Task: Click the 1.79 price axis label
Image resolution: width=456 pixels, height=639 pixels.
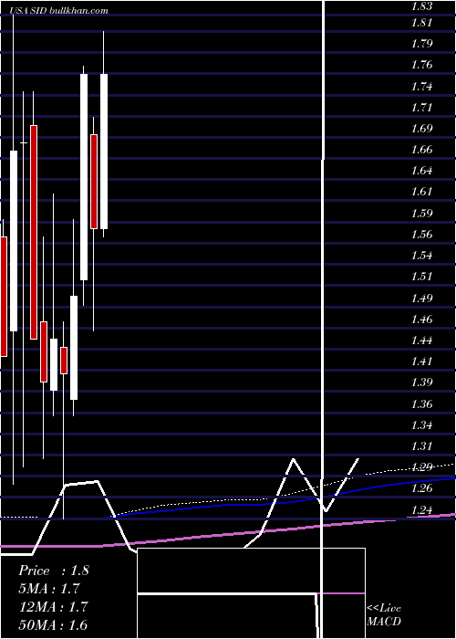Action: (x=421, y=44)
